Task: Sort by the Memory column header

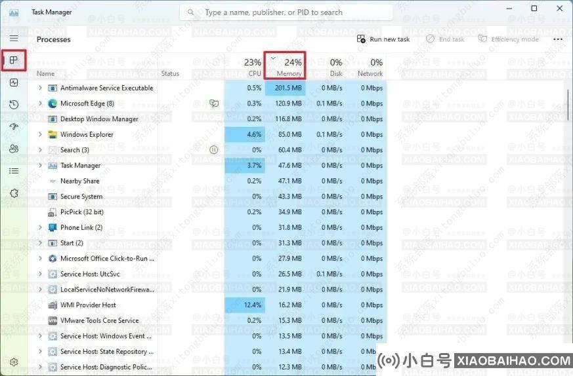Action: (x=285, y=66)
